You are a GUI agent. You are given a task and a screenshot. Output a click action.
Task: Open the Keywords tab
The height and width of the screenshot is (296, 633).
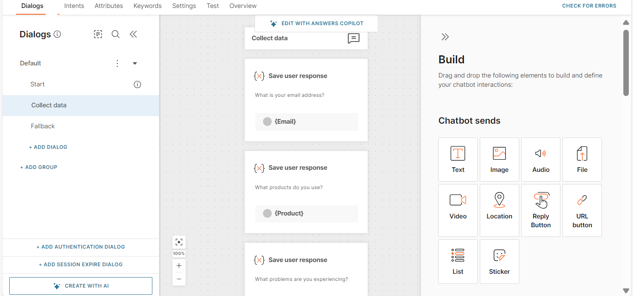click(147, 6)
